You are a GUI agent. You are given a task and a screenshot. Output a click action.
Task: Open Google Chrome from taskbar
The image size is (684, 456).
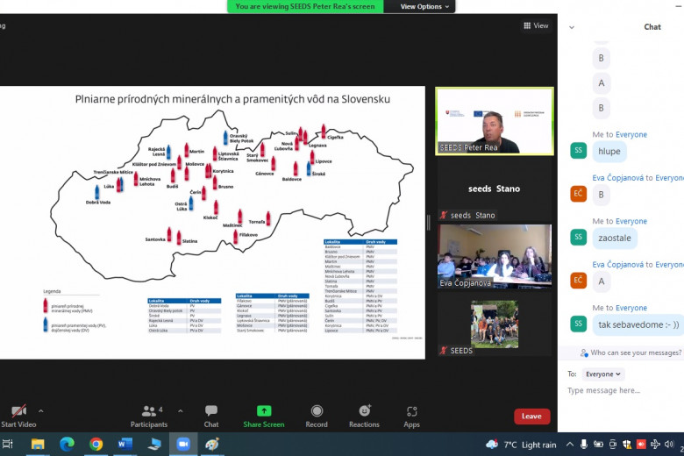click(96, 445)
